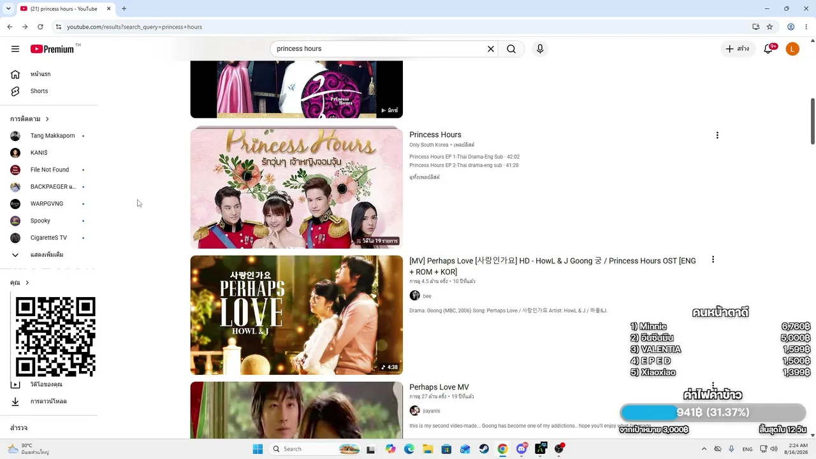Reload the YouTube page
Screen dimensions: 816x459
[x=40, y=27]
